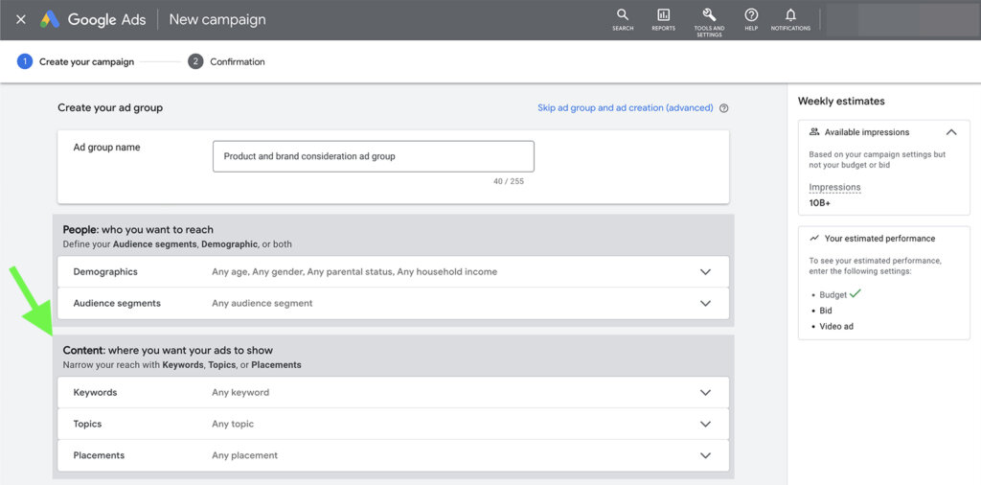Close the New campaign editor with X
Screen dimensions: 981x485
point(21,19)
